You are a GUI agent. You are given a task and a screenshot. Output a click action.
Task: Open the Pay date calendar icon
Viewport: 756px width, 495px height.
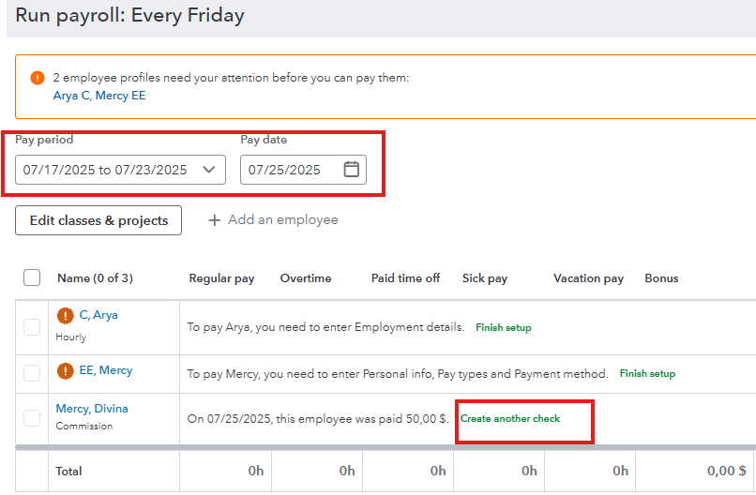[352, 170]
